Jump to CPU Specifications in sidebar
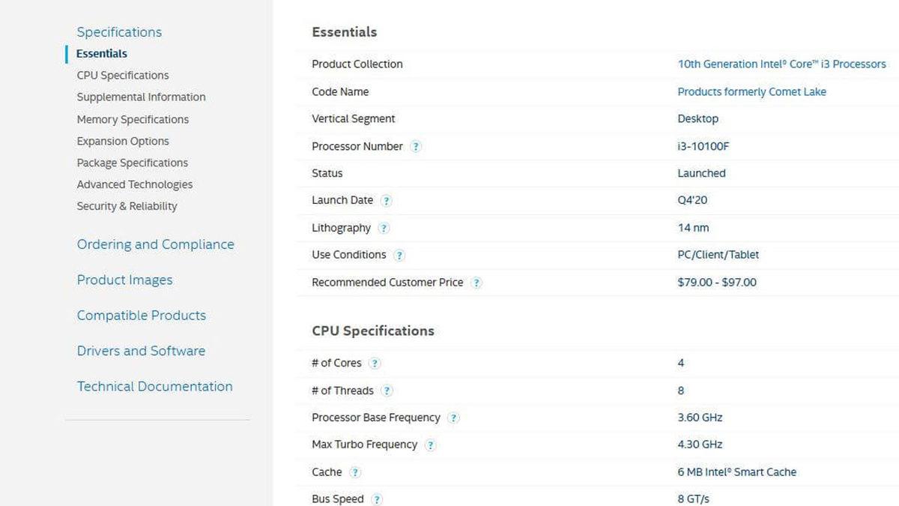 click(x=123, y=75)
